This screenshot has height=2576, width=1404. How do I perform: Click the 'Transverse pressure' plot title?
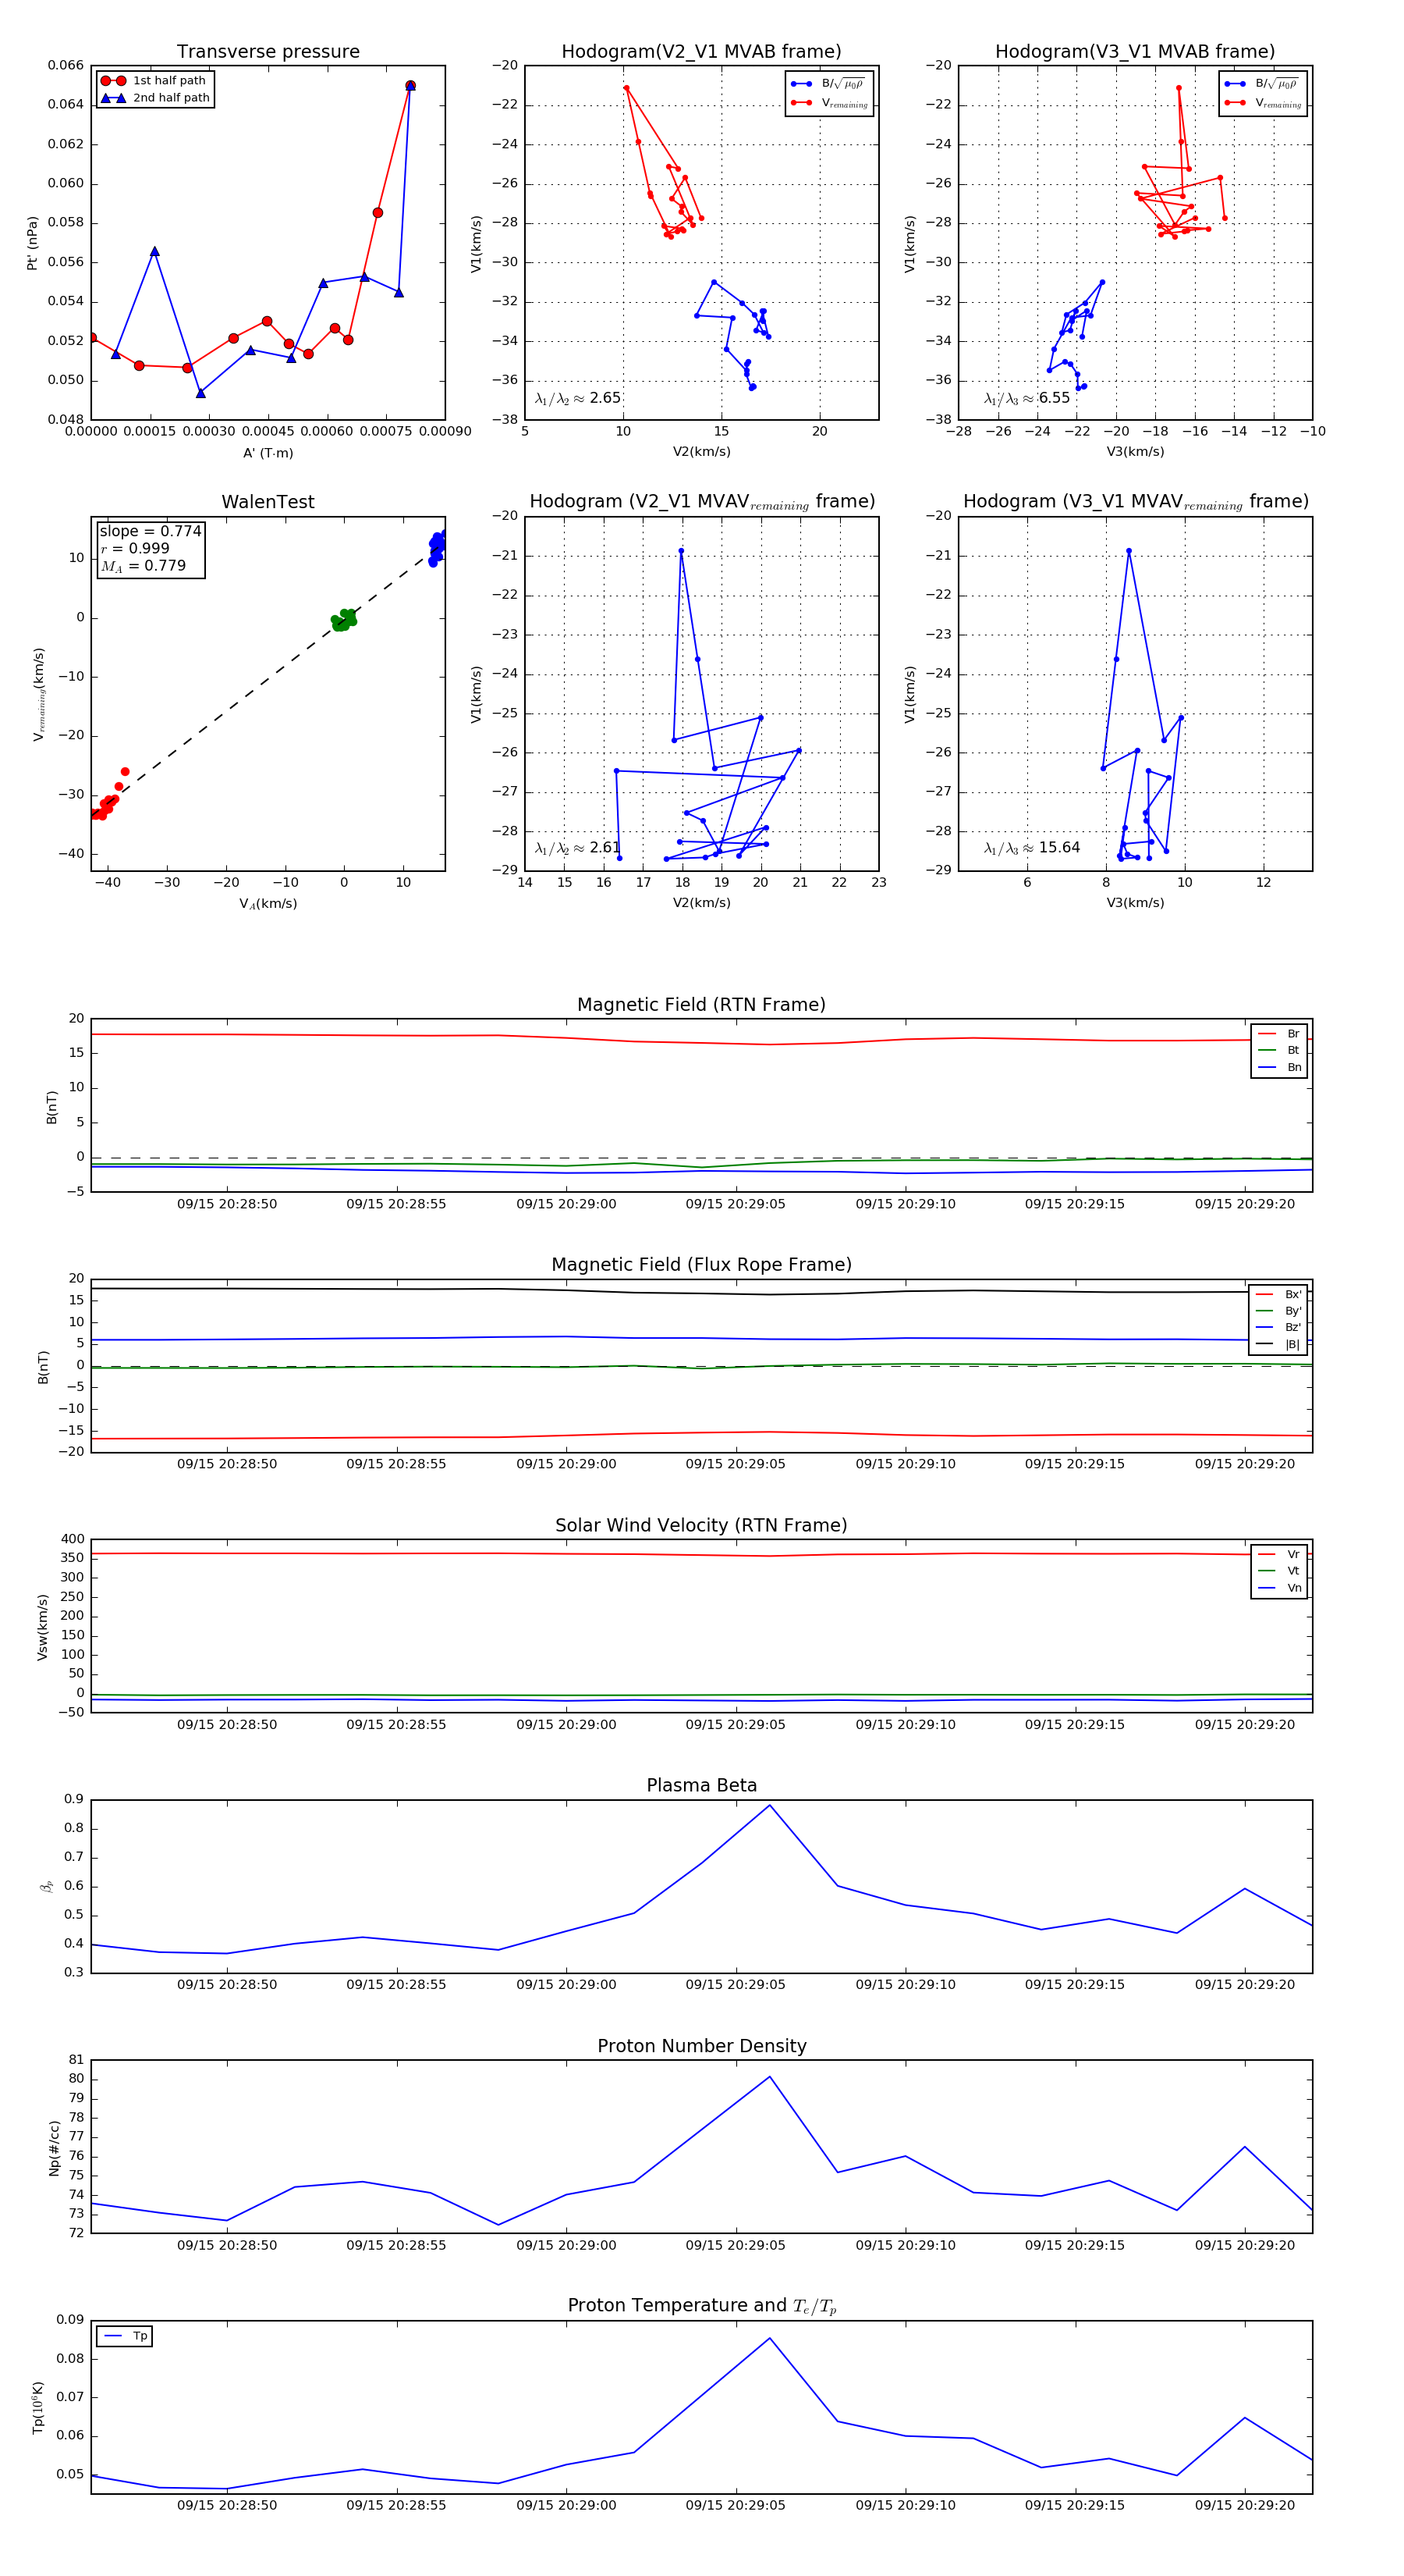coord(268,51)
